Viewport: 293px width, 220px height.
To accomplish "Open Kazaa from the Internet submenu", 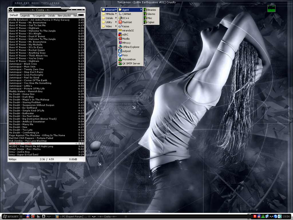I will click(x=126, y=26).
